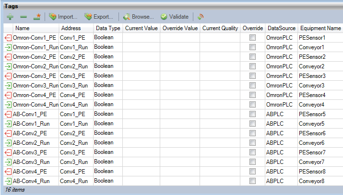The height and width of the screenshot is (195, 343).
Task: Click green arrow icon for Omron-Conv4_Run row
Action: click(8, 105)
